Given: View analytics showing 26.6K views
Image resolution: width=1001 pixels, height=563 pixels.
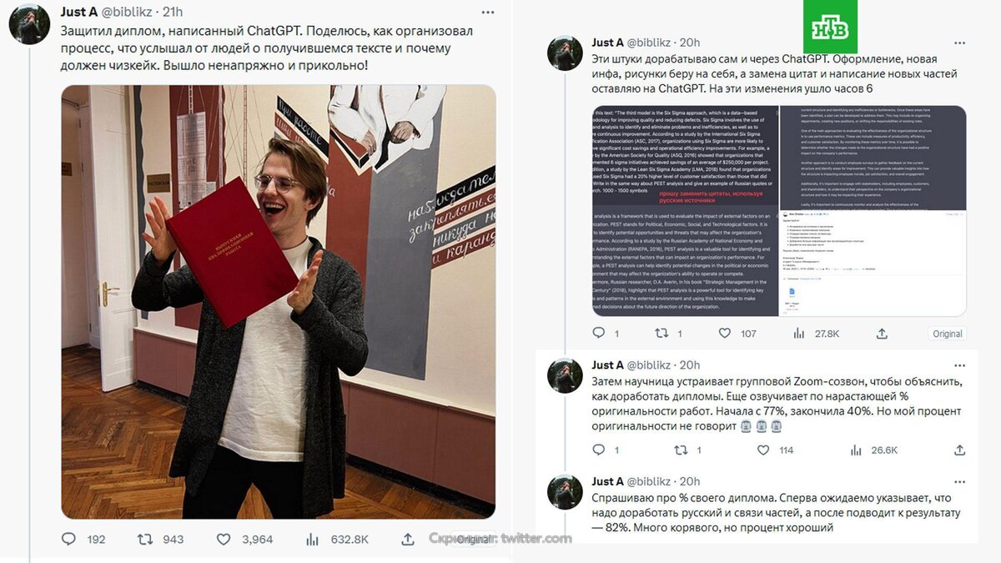Looking at the screenshot, I should (856, 450).
